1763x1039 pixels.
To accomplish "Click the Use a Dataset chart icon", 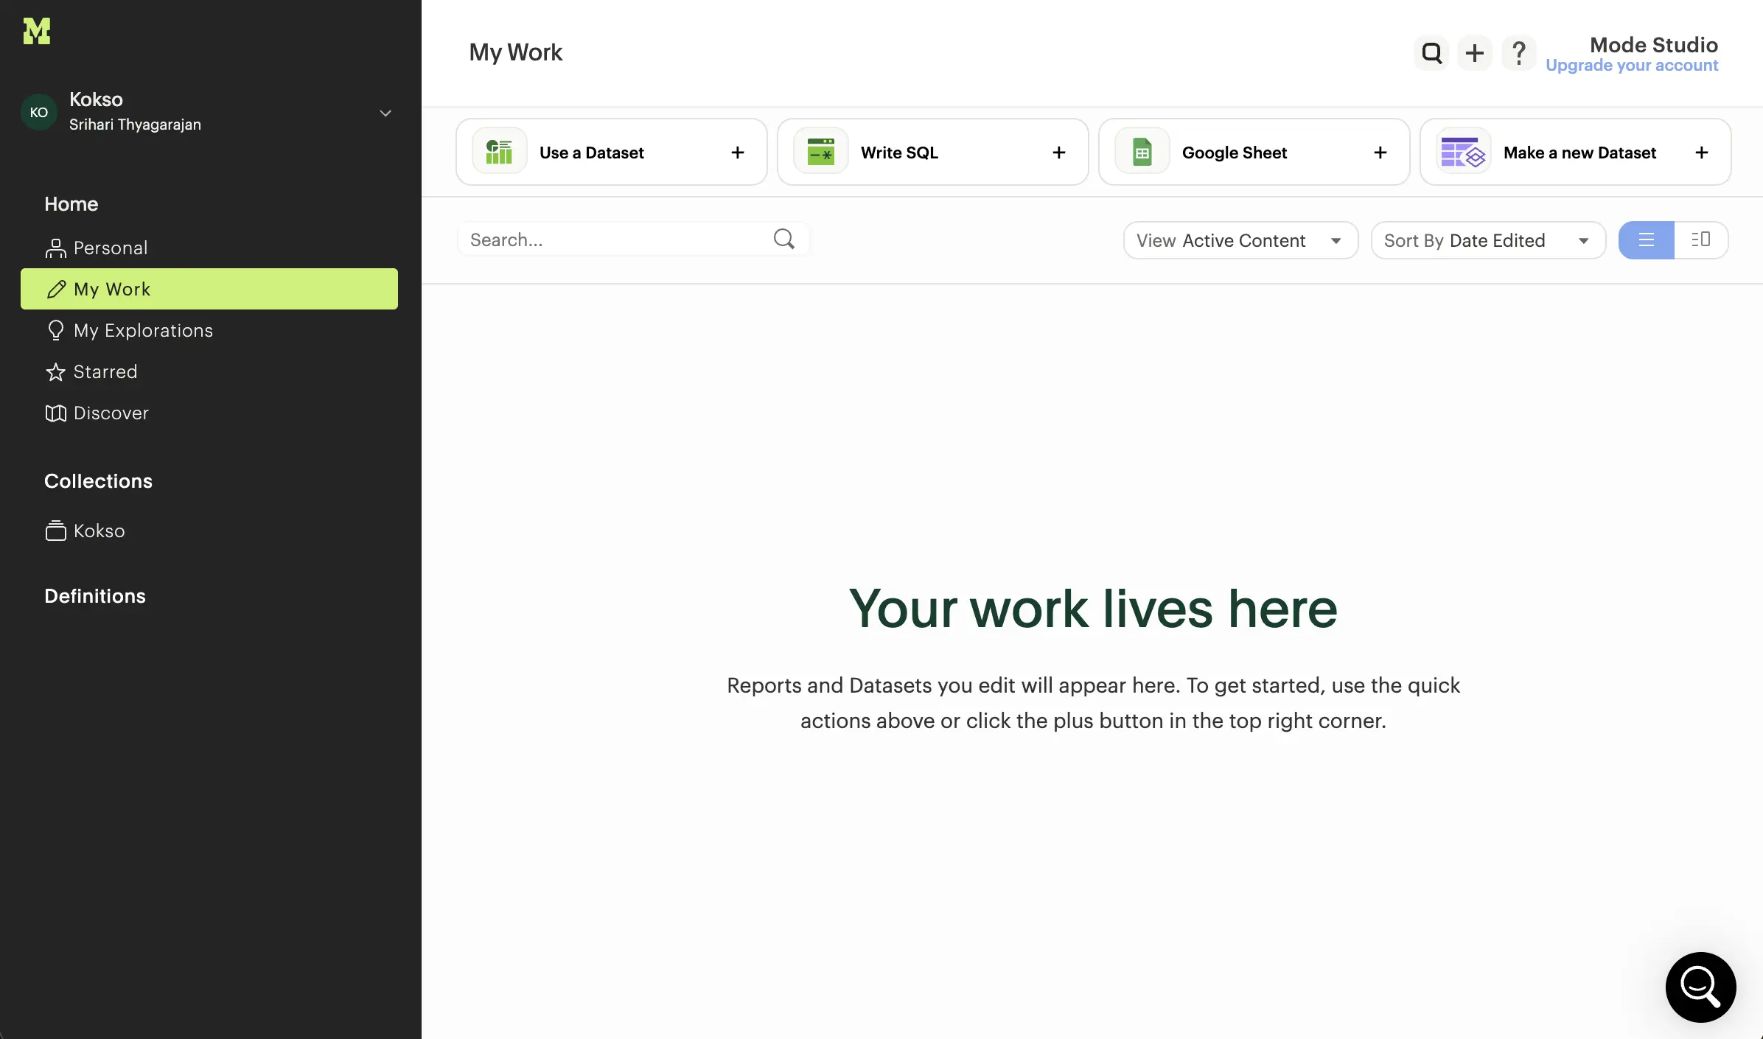I will (499, 152).
